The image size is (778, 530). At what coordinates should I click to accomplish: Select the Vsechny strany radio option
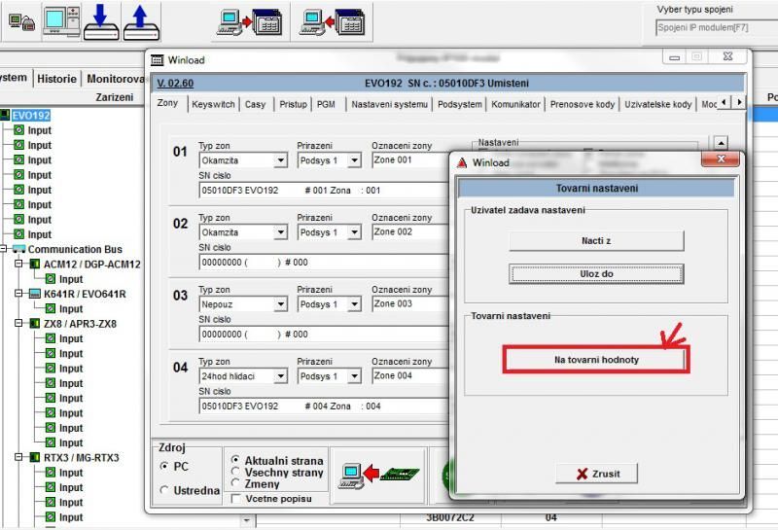235,472
